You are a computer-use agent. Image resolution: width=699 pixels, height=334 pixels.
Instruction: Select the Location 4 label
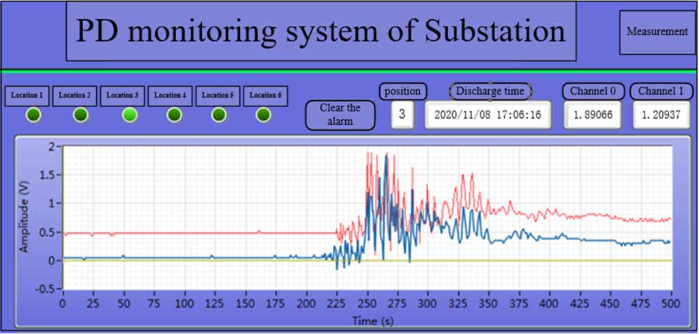pos(170,95)
